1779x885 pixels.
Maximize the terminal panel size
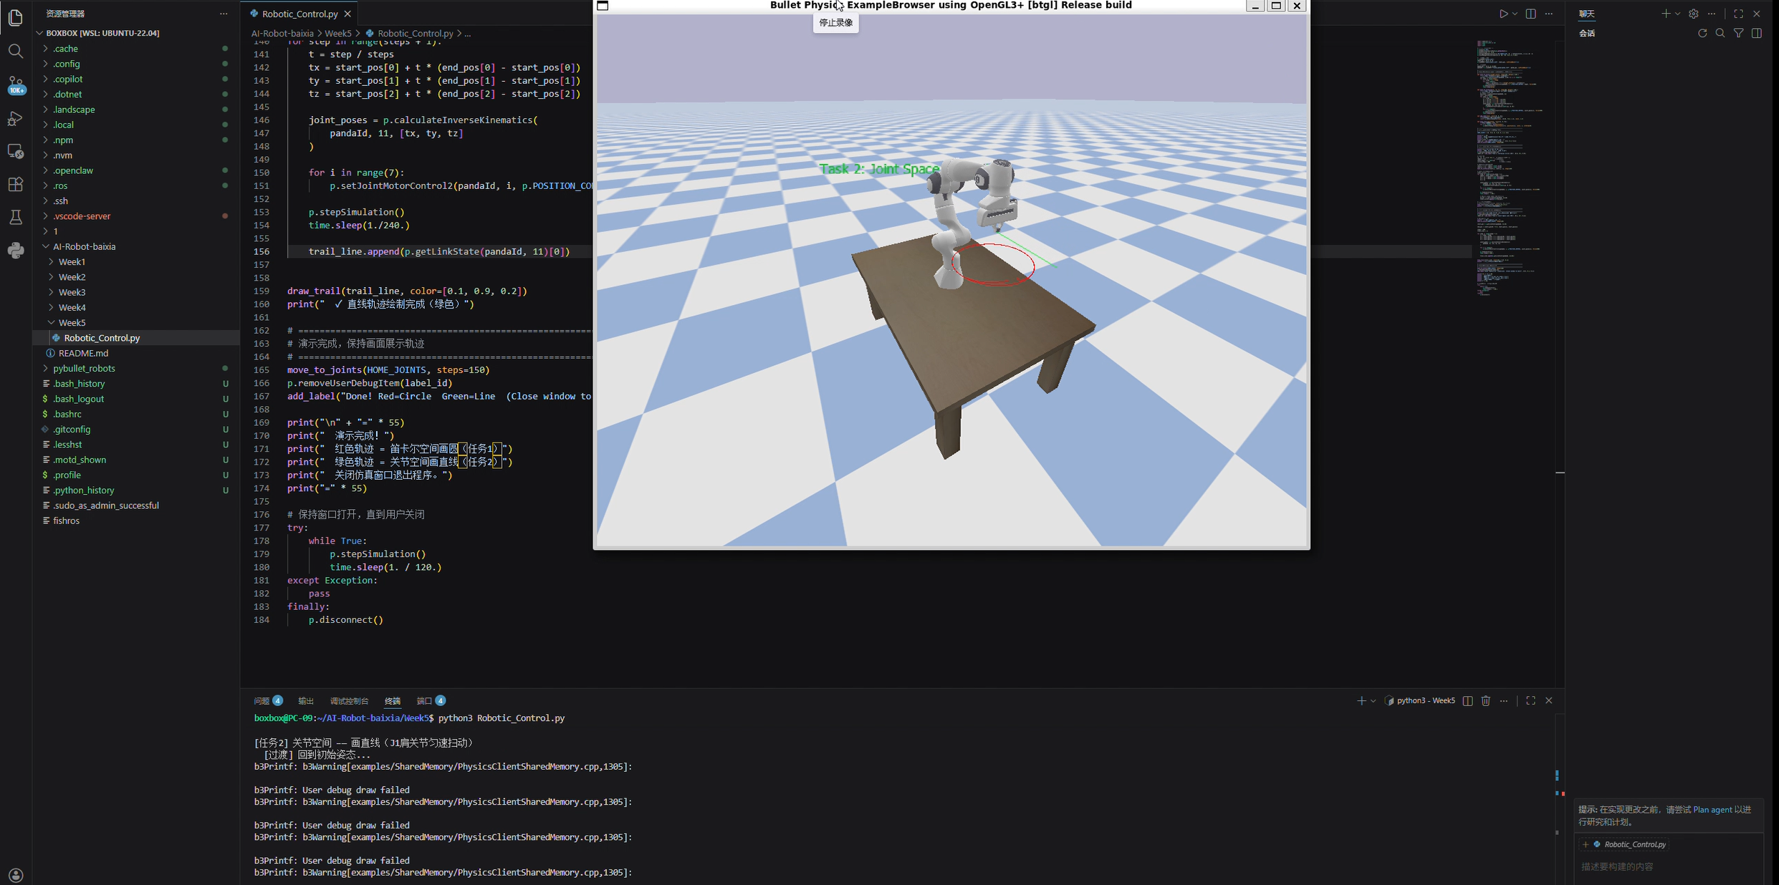[1530, 700]
